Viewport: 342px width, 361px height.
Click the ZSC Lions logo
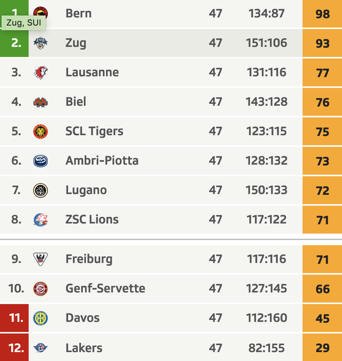[41, 220]
